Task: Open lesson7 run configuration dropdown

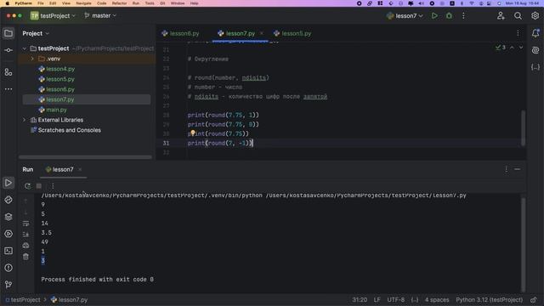Action: [405, 16]
